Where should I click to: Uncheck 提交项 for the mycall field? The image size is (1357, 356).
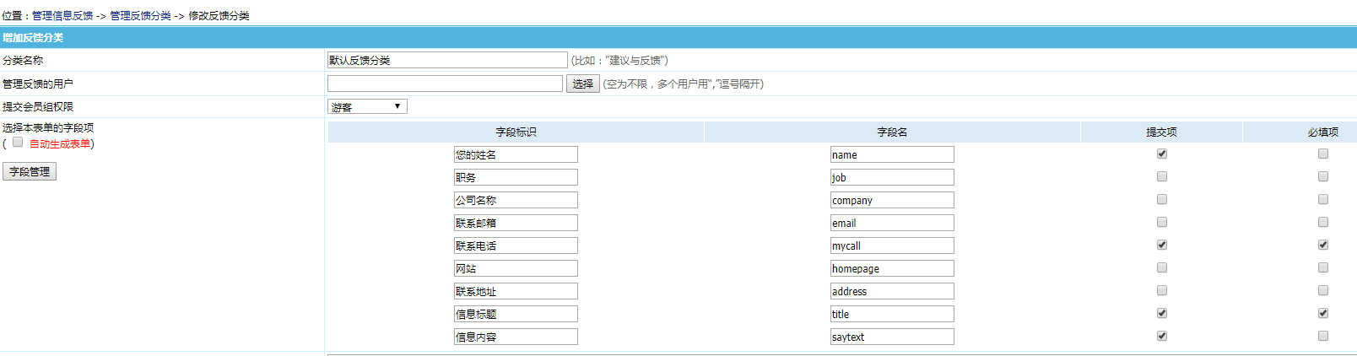pyautogui.click(x=1162, y=245)
